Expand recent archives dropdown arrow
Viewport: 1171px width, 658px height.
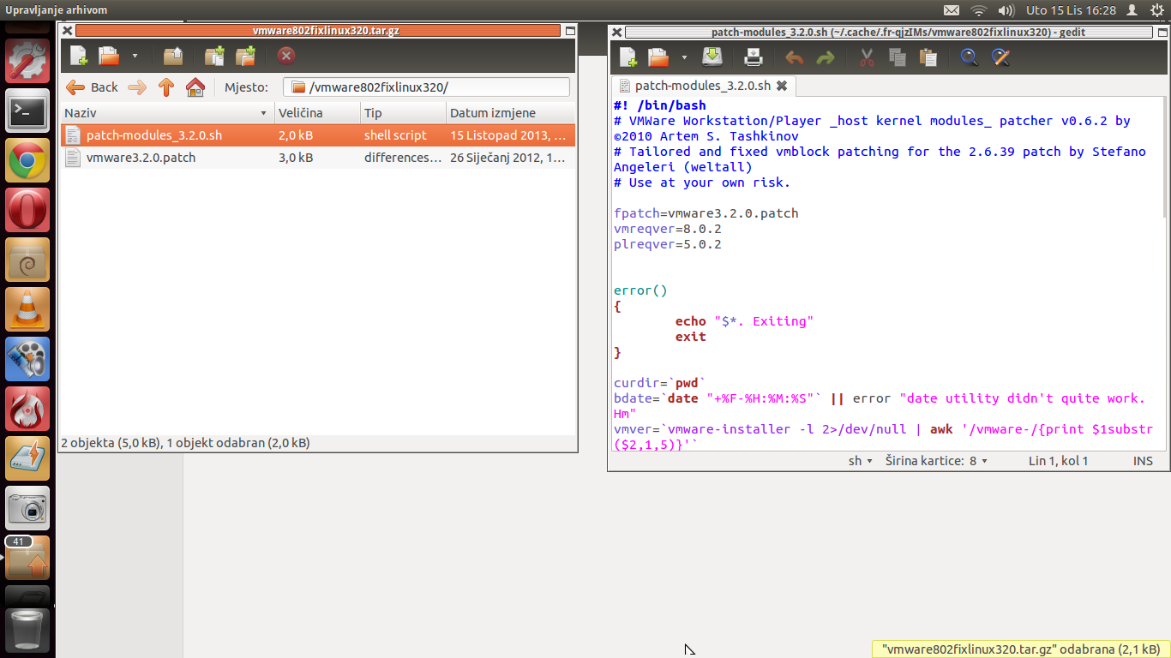point(135,57)
